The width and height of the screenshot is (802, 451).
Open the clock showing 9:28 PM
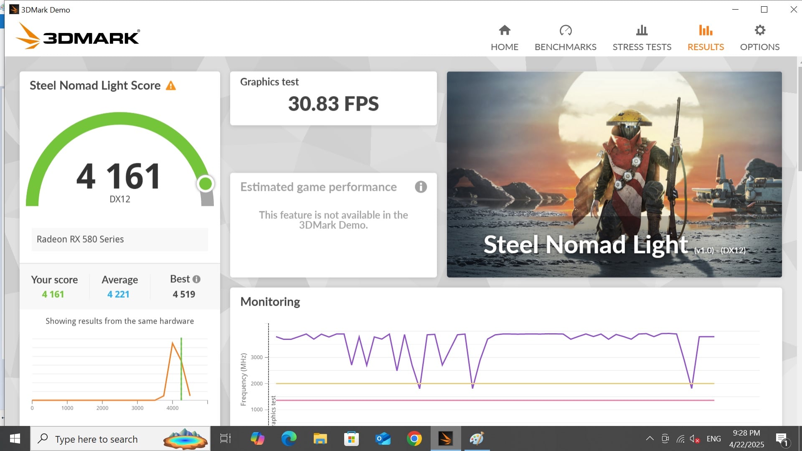746,438
